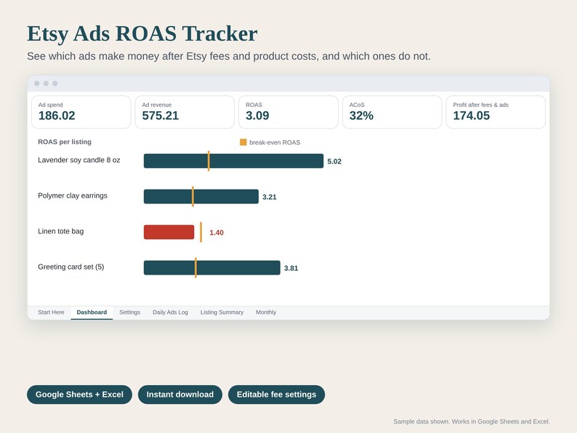Click the break-even ROAS legend swatch
Viewport: 577px width, 433px height.
(x=243, y=142)
